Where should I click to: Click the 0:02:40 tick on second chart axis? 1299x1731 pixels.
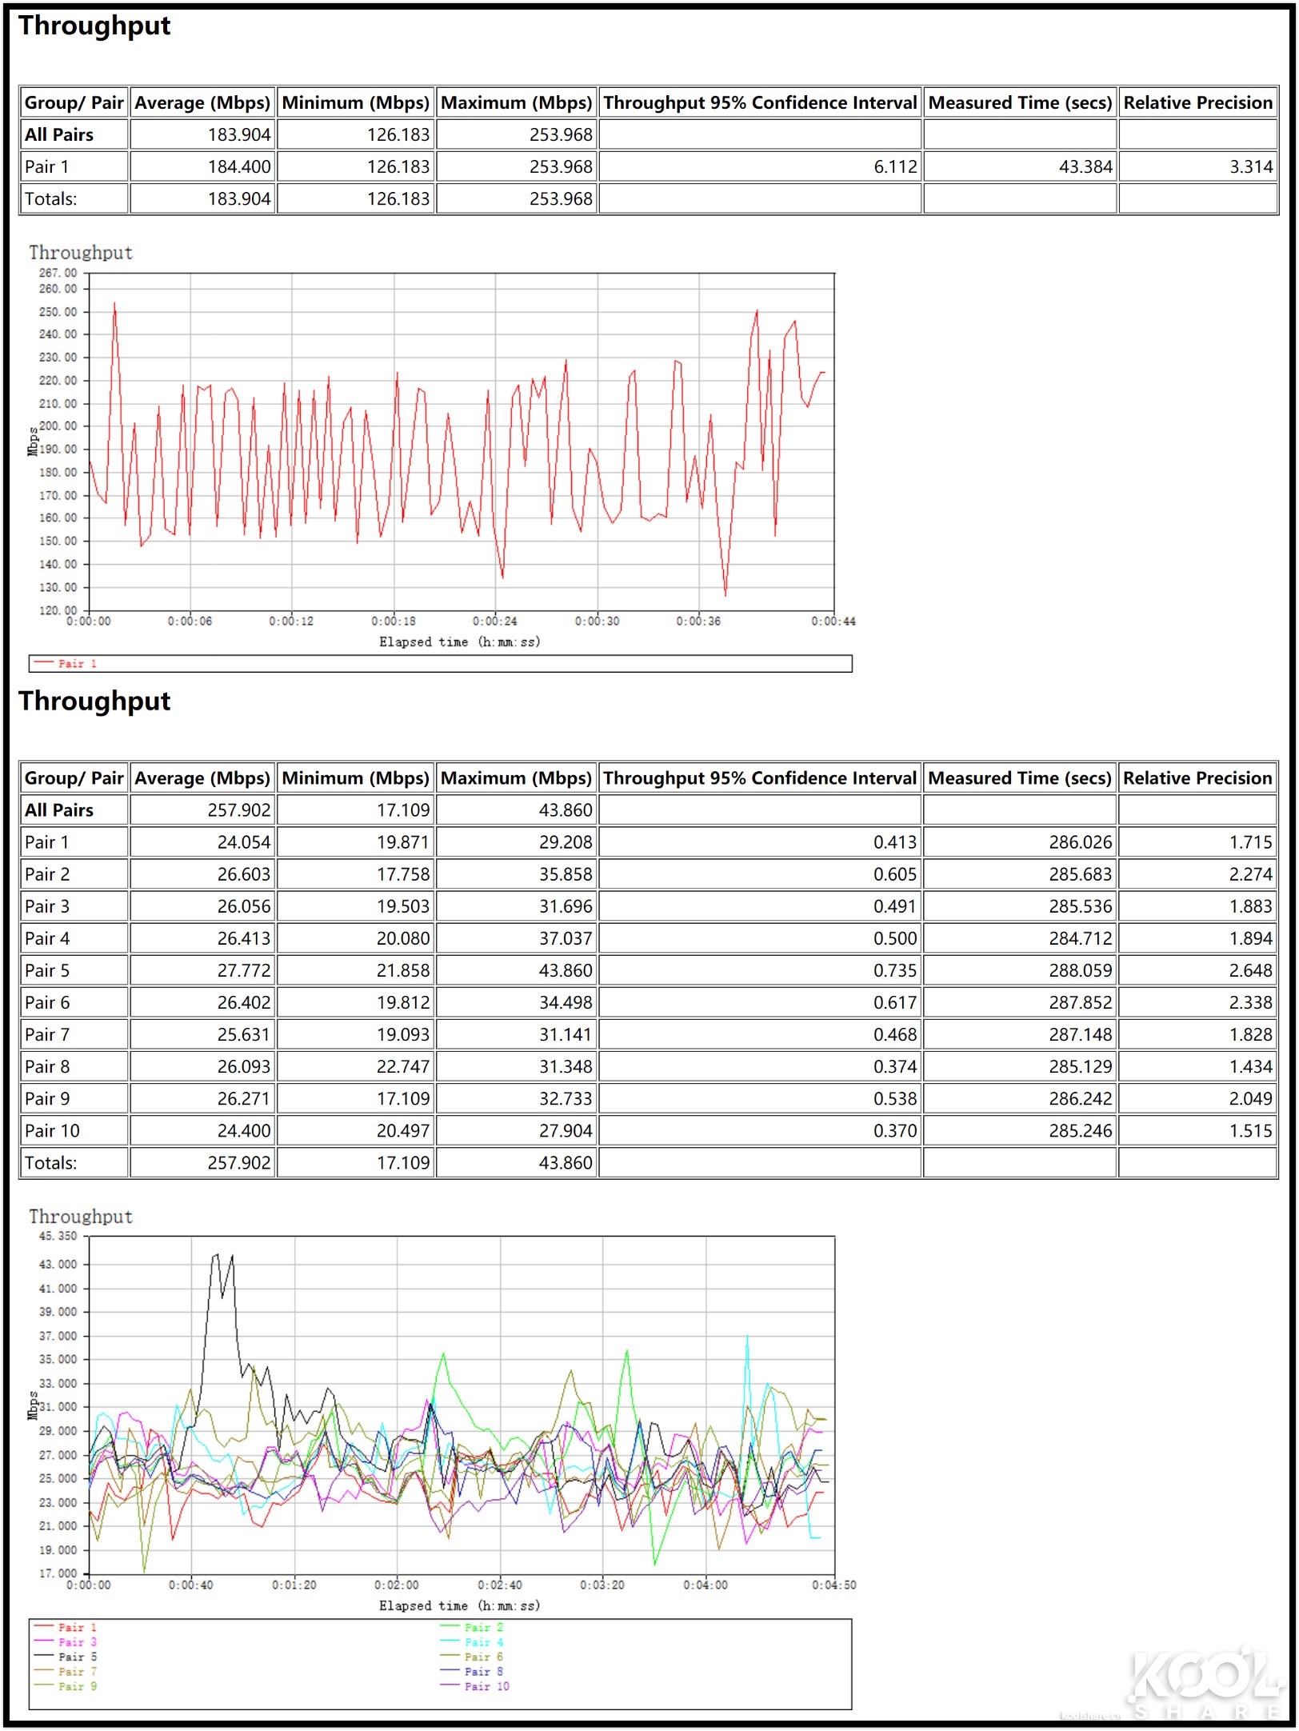coord(500,1585)
